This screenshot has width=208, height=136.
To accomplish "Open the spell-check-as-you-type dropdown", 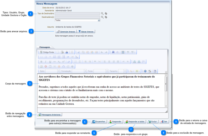I will click(133, 52).
